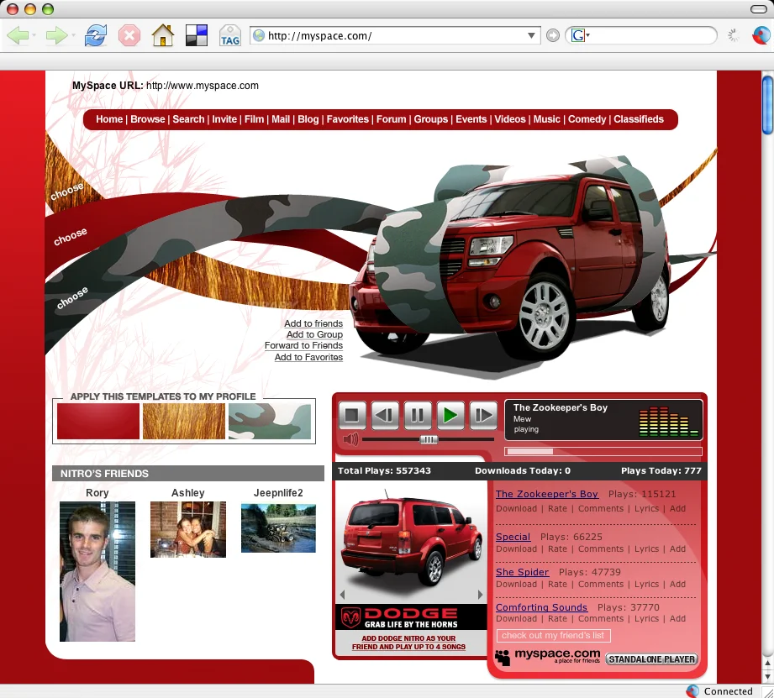Apply the wood grain template swatch
The image size is (774, 698).
pos(184,422)
